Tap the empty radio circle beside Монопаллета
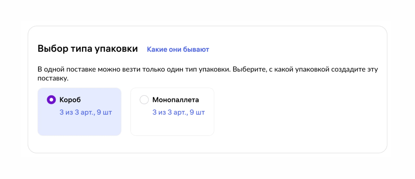 point(144,100)
